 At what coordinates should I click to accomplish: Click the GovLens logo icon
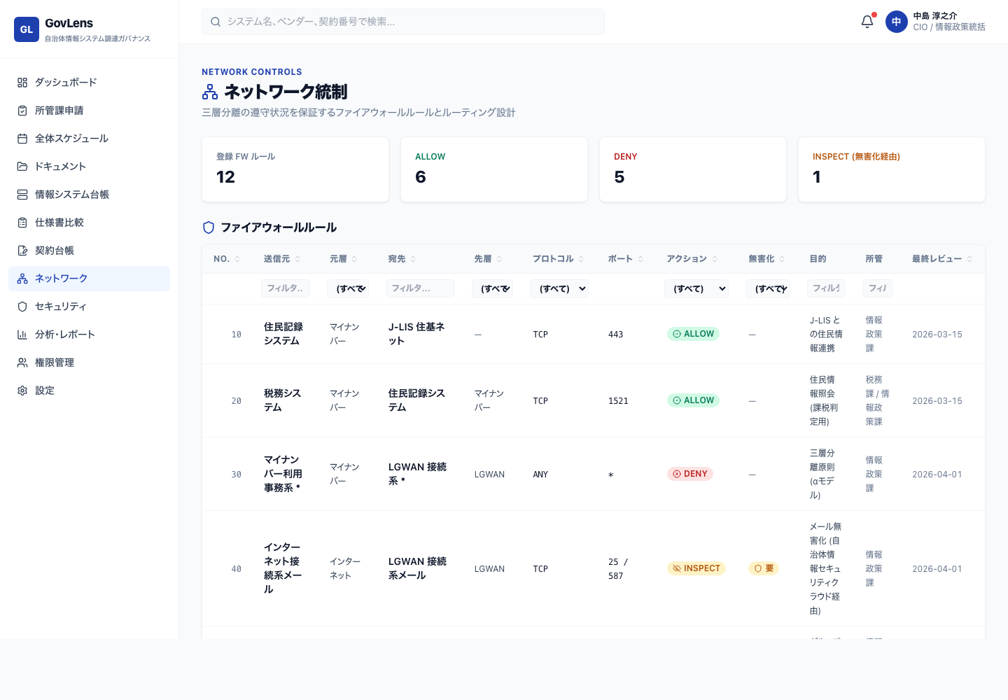pos(27,29)
